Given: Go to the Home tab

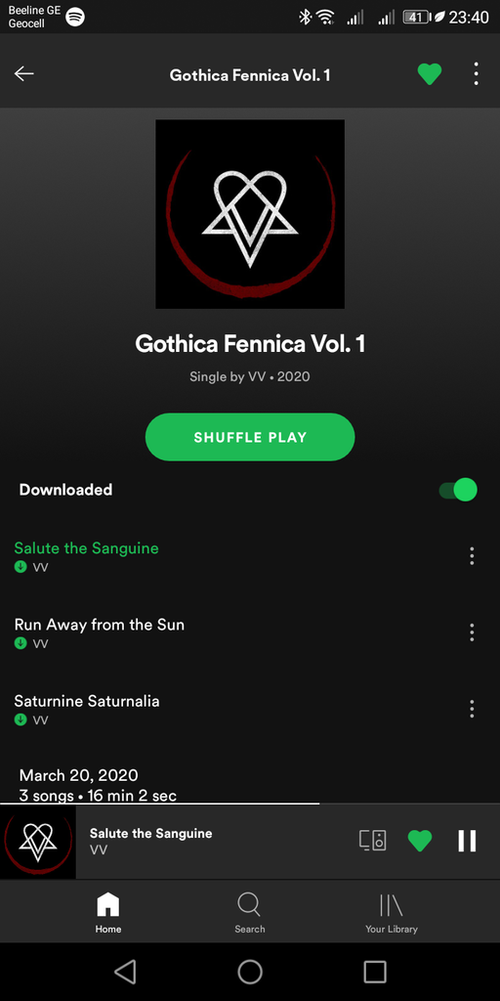Looking at the screenshot, I should pyautogui.click(x=107, y=913).
